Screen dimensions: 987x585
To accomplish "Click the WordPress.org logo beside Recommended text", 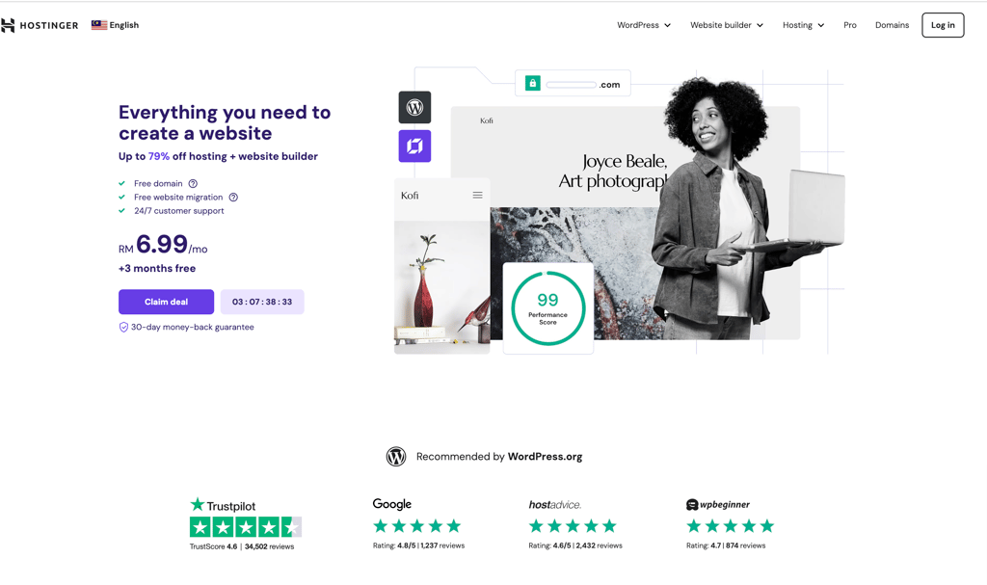I will tap(396, 457).
